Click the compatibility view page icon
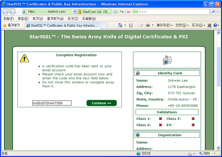 pyautogui.click(x=115, y=12)
